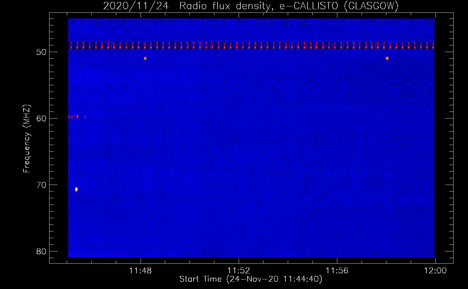This screenshot has height=289, width=468.
Task: Click the orange spot near 51 MHz at 11:48
Action: coord(145,58)
